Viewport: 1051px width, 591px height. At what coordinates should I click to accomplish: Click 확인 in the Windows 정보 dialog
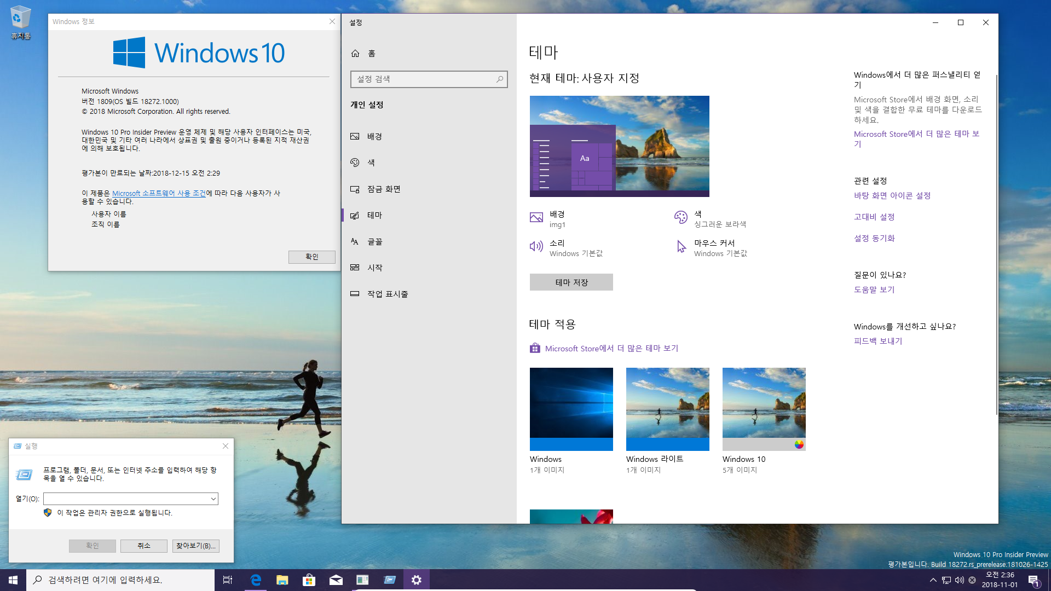tap(312, 257)
